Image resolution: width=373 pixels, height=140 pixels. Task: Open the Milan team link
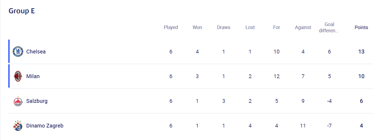click(33, 76)
